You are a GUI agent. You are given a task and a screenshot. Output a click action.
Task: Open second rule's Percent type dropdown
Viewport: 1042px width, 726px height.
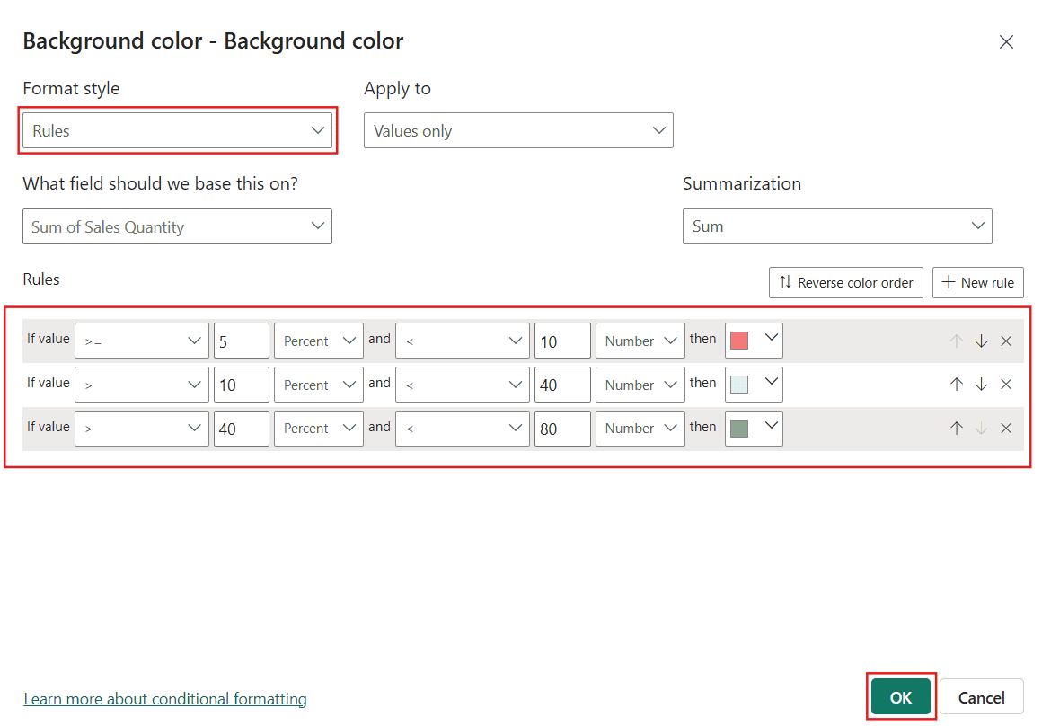pos(318,385)
